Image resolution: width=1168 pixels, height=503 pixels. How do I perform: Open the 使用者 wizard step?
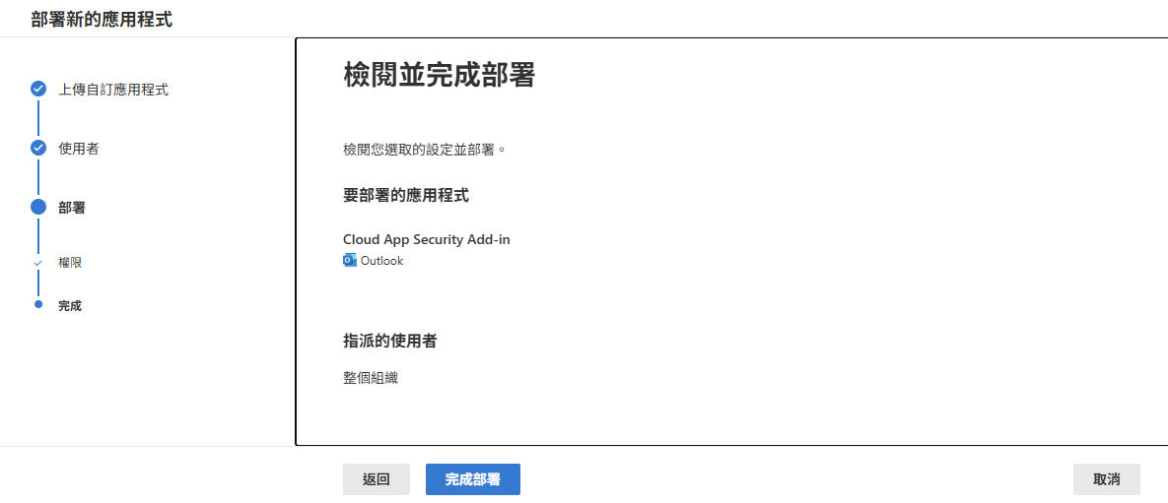pyautogui.click(x=79, y=149)
